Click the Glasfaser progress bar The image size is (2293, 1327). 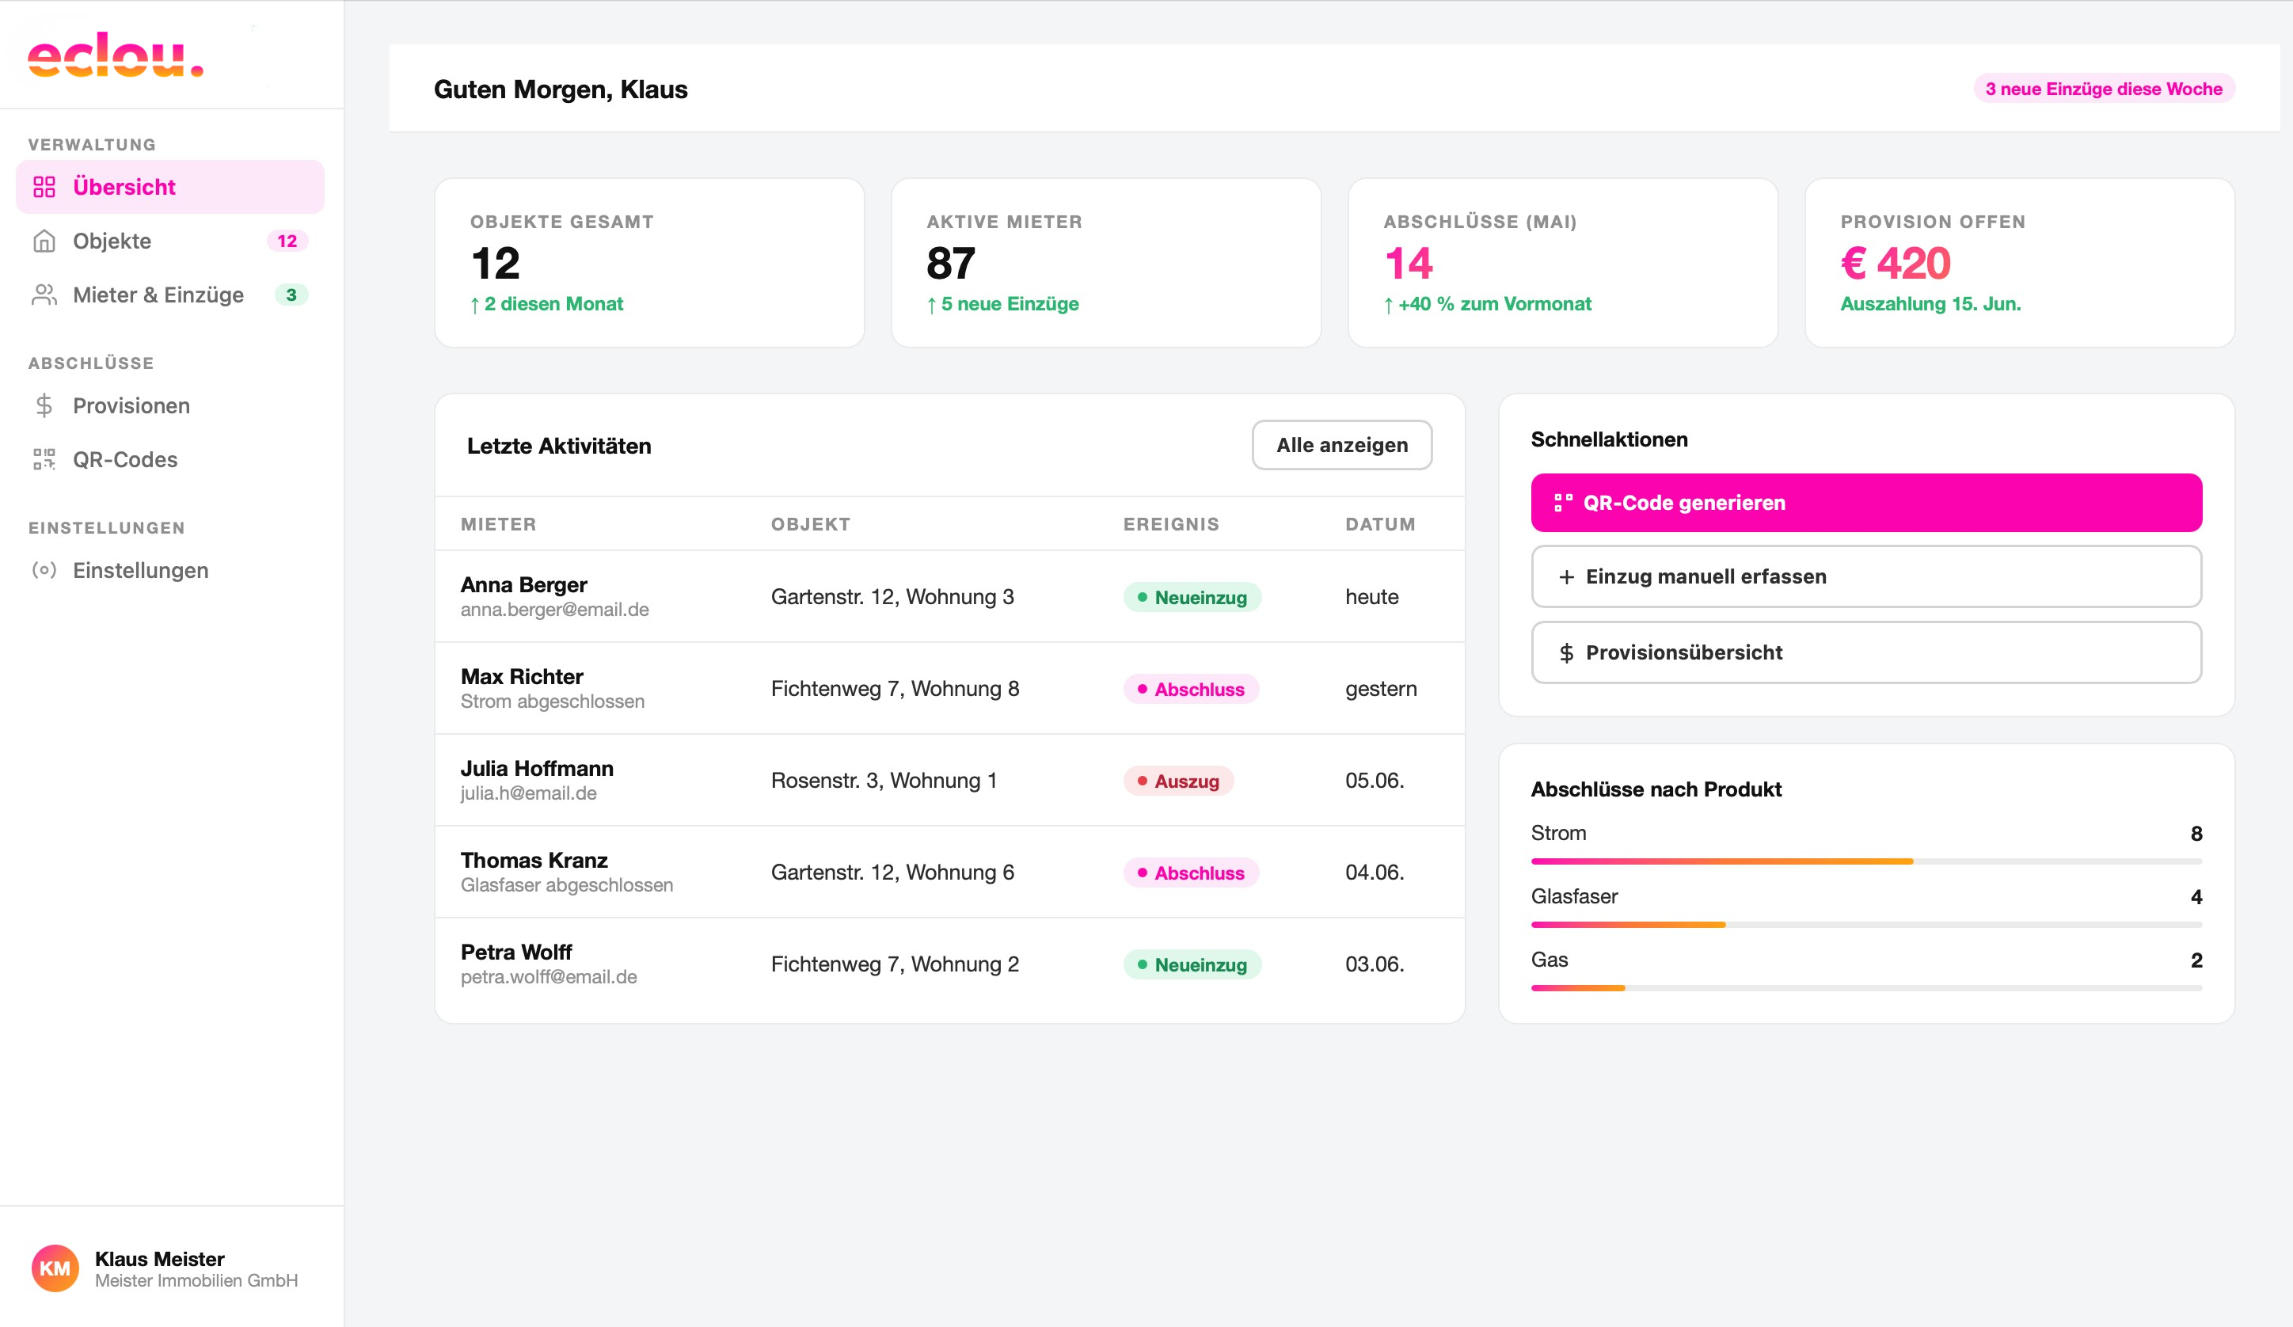click(x=1866, y=925)
